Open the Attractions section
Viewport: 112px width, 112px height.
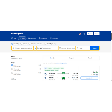pos(43,38)
